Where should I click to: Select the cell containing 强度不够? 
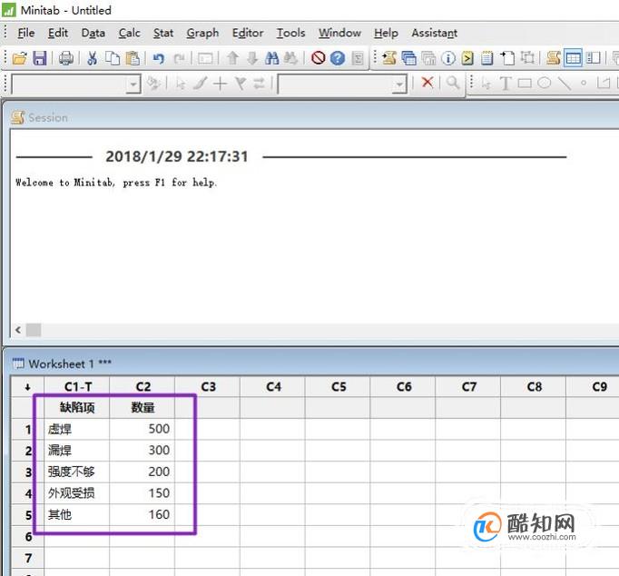pyautogui.click(x=77, y=472)
